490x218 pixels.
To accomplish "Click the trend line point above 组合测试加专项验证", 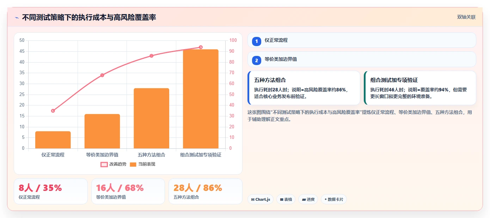I will click(201, 47).
